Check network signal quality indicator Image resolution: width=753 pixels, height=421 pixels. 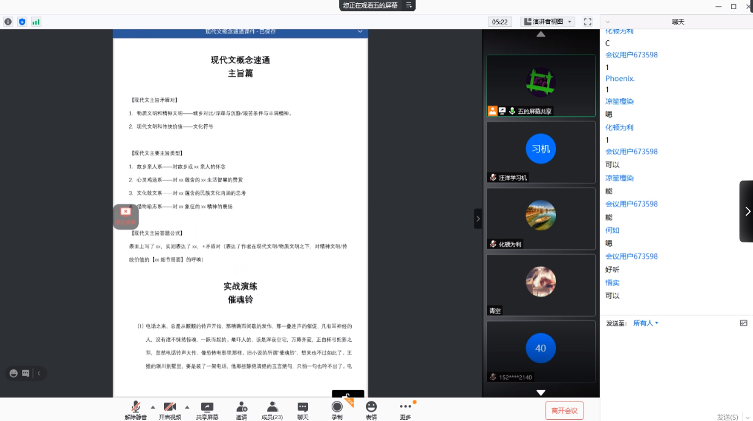pos(36,21)
